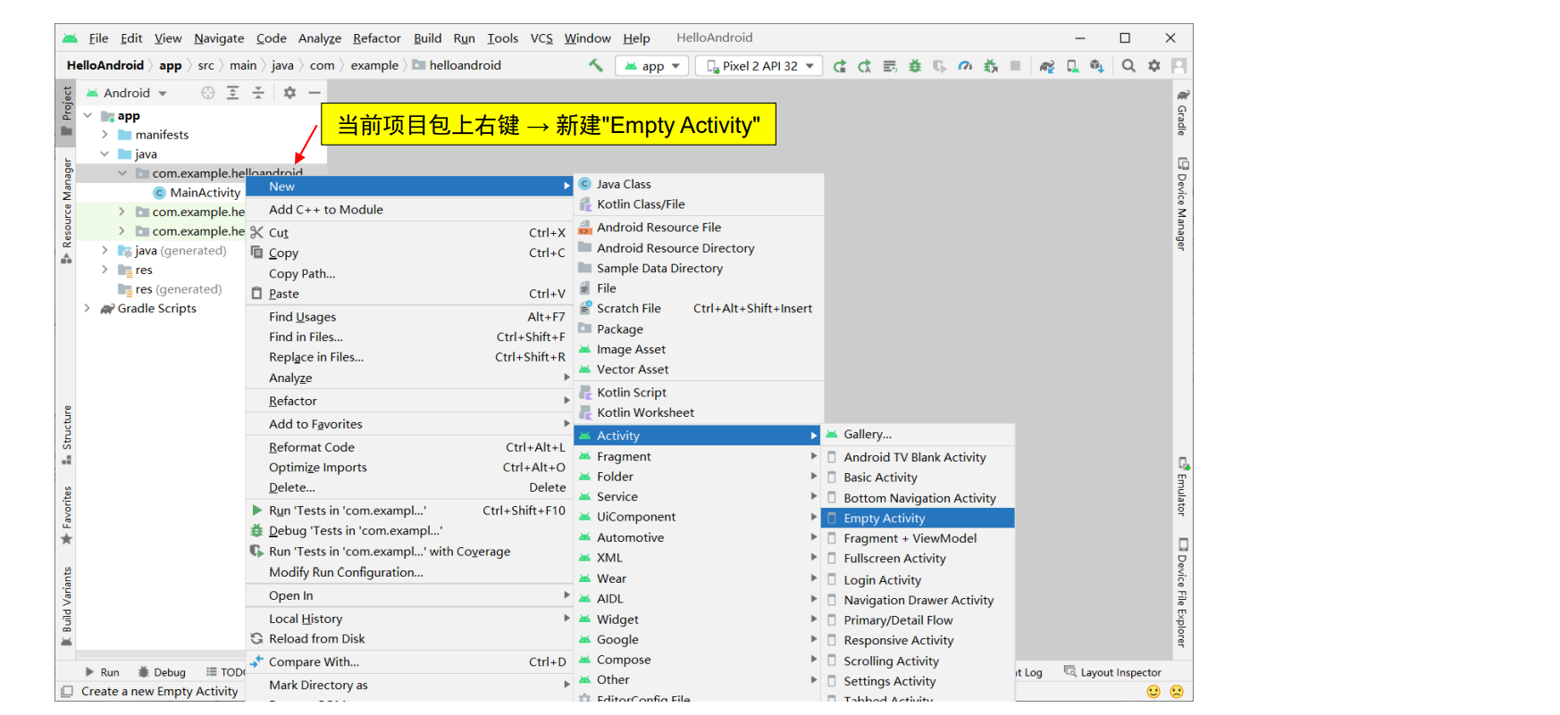The height and width of the screenshot is (715, 1560).
Task: Open IDE settings gear in toolbar
Action: pos(1154,66)
